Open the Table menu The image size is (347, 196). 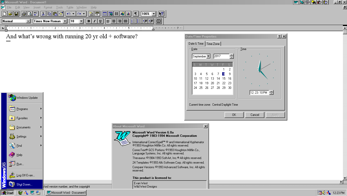pos(70,7)
